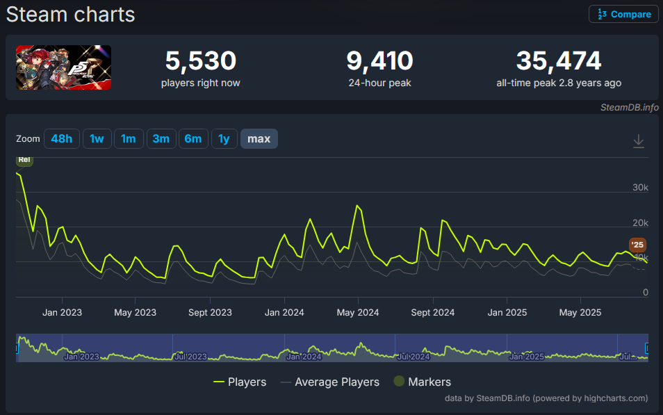Click the right navigator range handle

646,348
